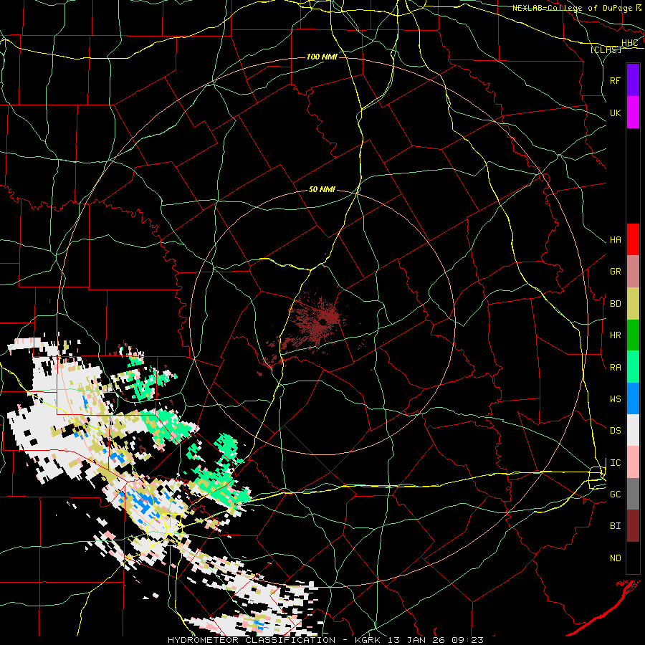Viewport: 645px width, 645px height.
Task: Click the RF purple legend color swatch
Action: click(x=633, y=80)
